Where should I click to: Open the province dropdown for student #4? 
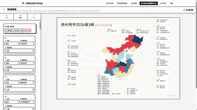(x=19, y=109)
